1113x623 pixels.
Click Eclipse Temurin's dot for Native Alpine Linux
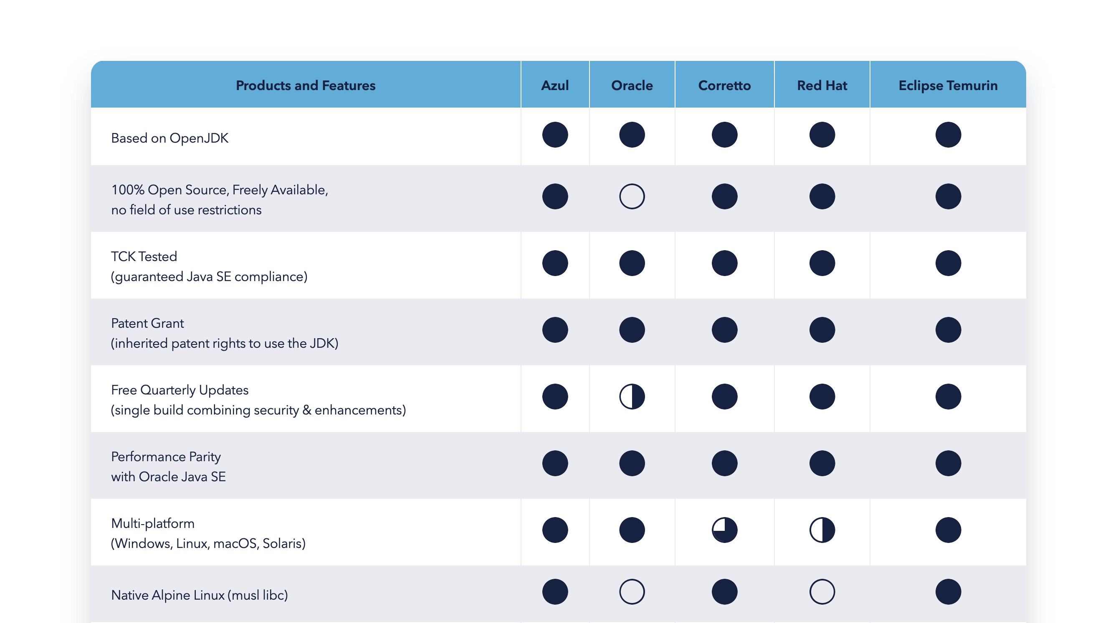tap(948, 591)
